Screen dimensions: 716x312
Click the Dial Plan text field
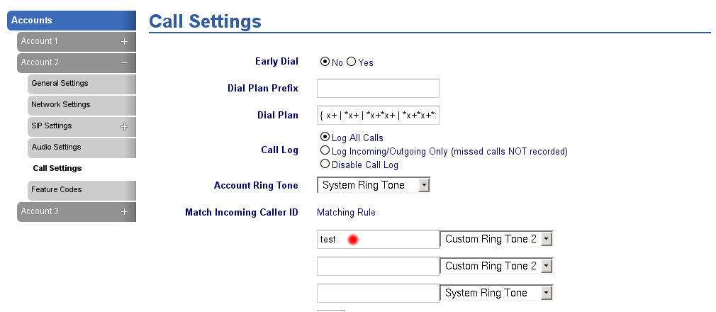378,115
